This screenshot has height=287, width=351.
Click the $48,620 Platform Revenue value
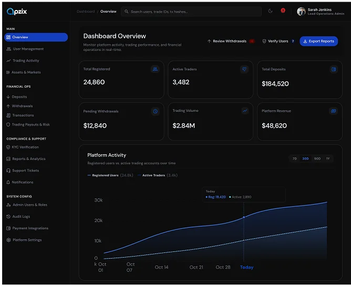[x=274, y=125]
